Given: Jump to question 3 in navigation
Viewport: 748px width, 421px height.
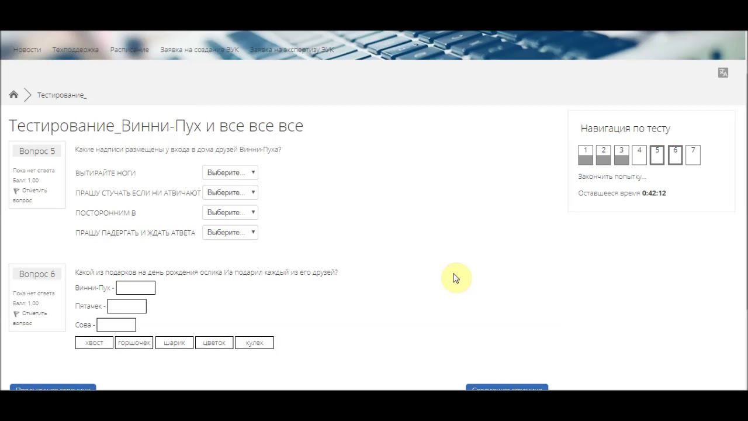Looking at the screenshot, I should pyautogui.click(x=621, y=155).
